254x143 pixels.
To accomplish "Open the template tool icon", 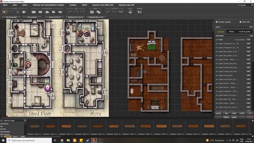I will 139,12.
